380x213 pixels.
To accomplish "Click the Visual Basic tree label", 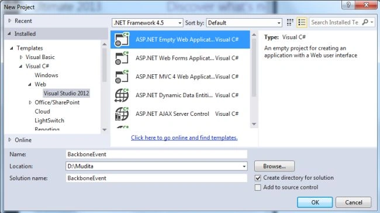I will click(40, 57).
